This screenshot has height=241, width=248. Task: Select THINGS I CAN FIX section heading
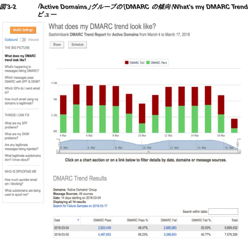pyautogui.click(x=17, y=115)
